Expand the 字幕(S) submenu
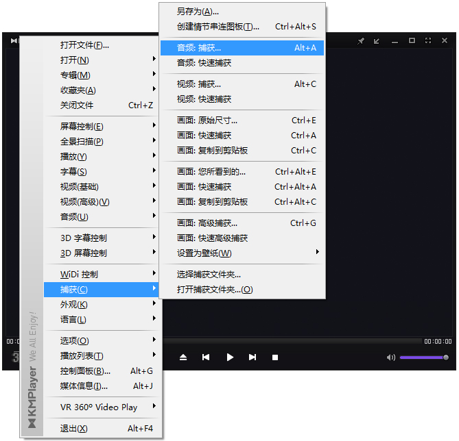This screenshot has width=459, height=441. (102, 172)
